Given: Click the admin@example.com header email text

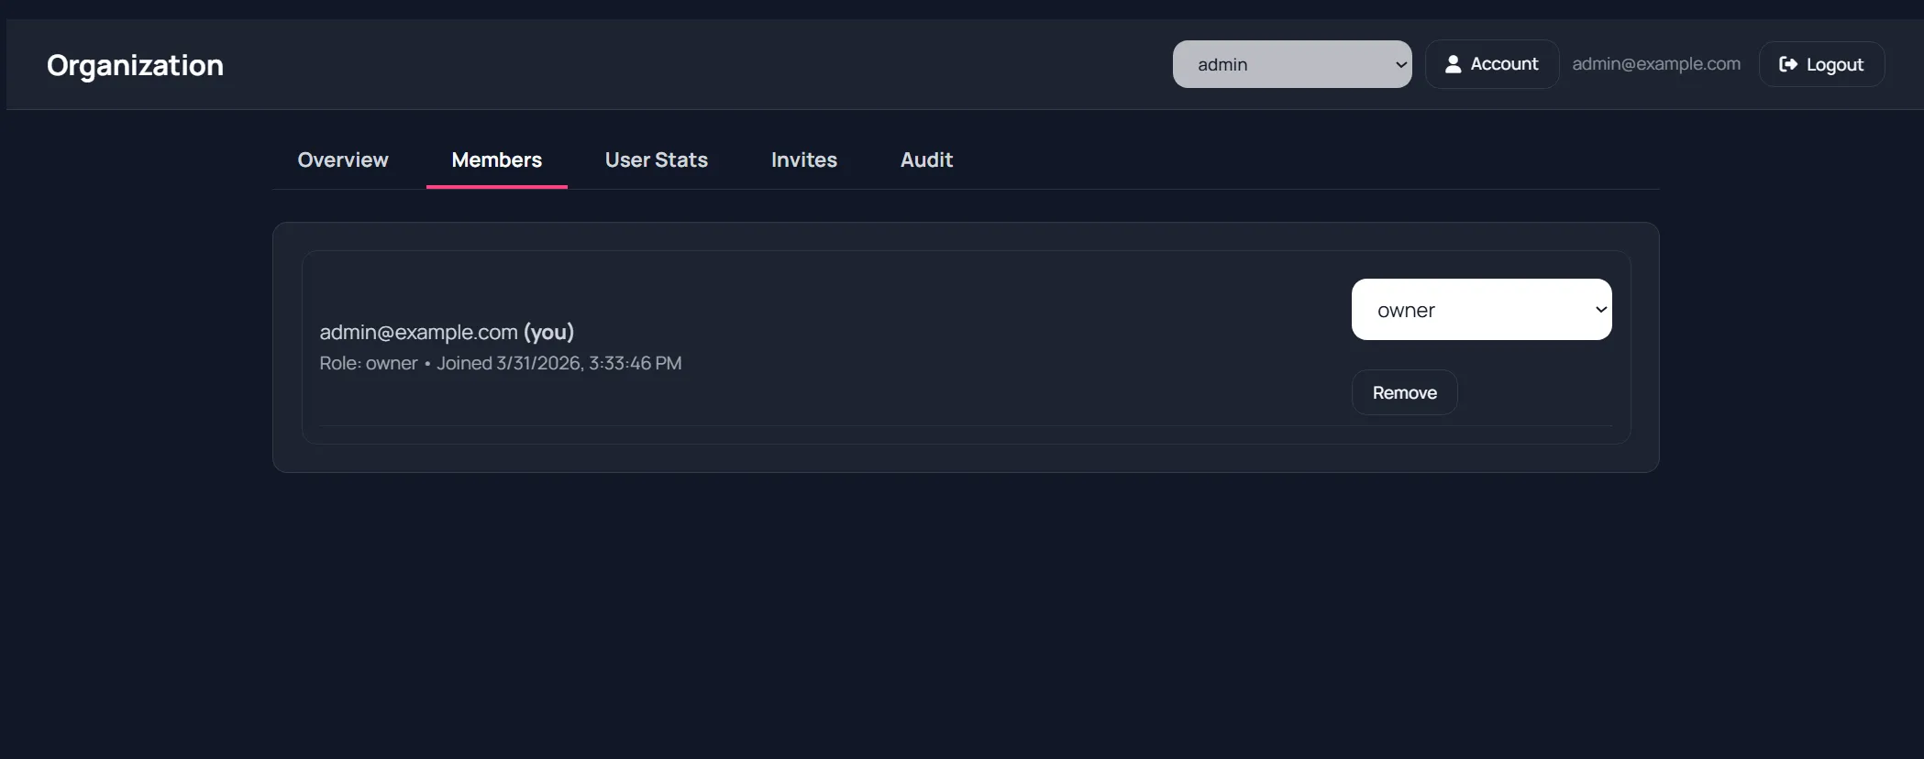Looking at the screenshot, I should [1655, 64].
